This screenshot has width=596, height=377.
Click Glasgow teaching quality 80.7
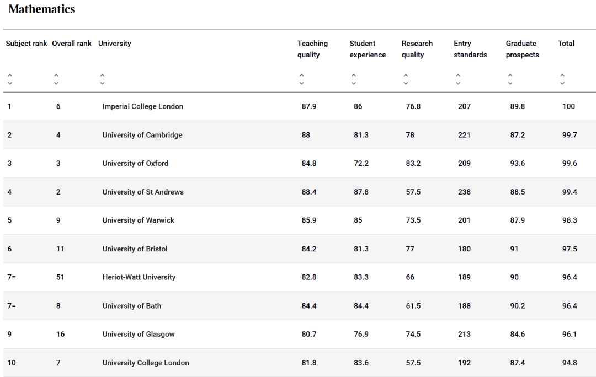(x=309, y=335)
